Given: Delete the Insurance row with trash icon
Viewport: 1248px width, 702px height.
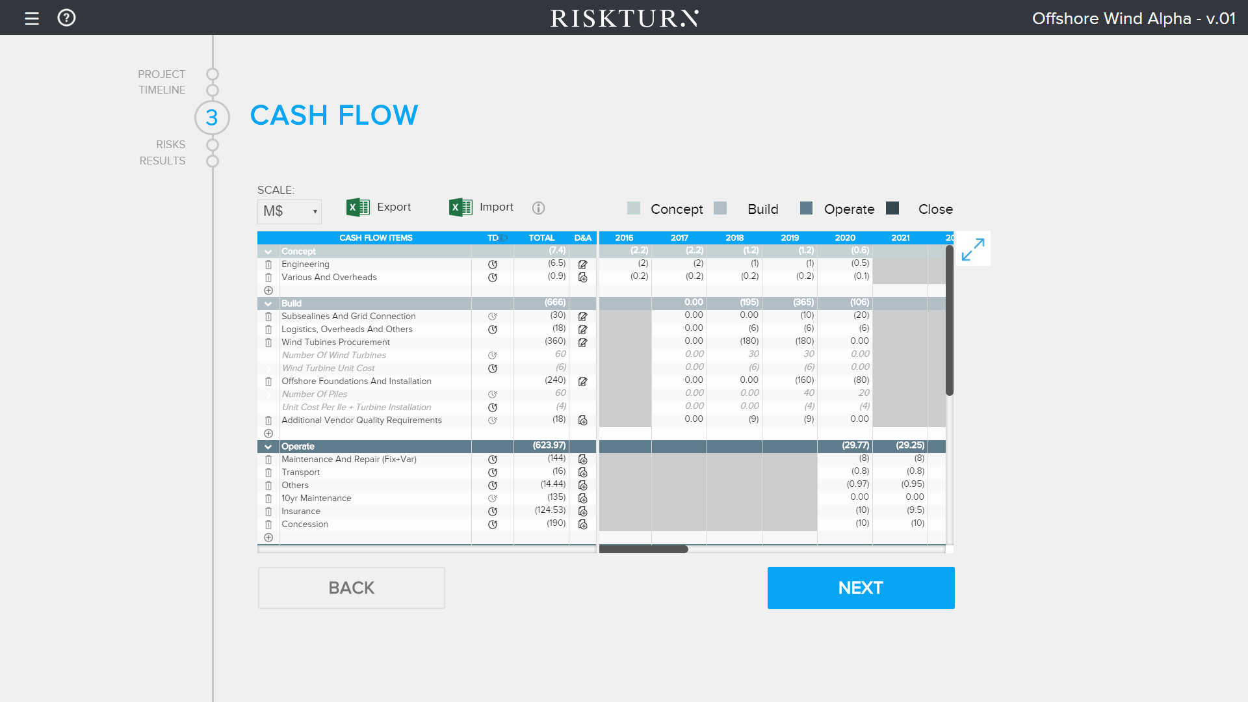Looking at the screenshot, I should [x=268, y=512].
